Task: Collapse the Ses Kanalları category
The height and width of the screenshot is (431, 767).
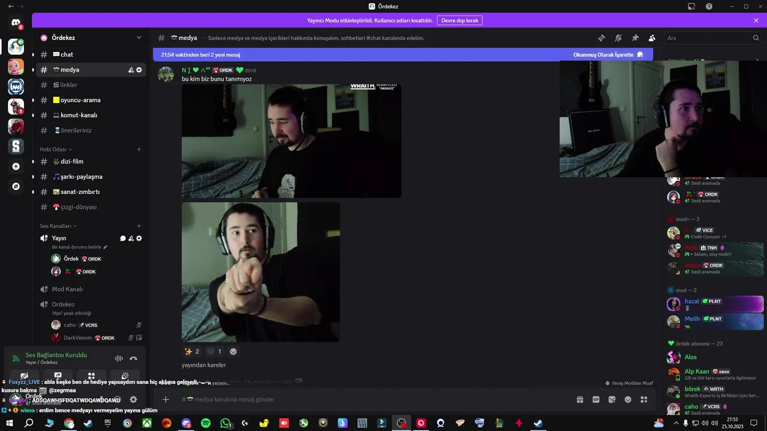Action: coord(58,226)
